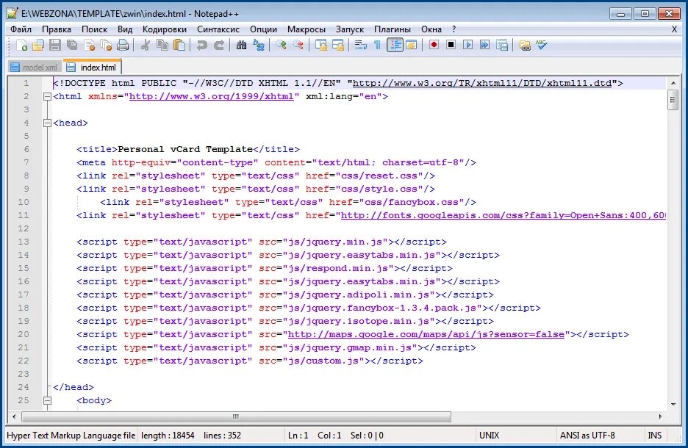Click the Close All documents icon
This screenshot has height=448, width=688.
[106, 45]
